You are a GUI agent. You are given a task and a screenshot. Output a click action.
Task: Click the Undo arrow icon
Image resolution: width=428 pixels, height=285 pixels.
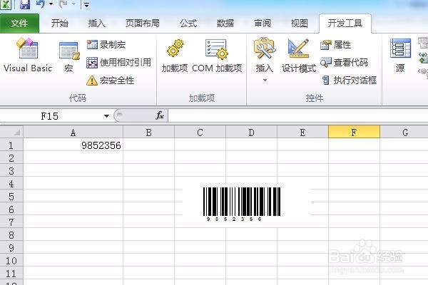click(x=41, y=4)
